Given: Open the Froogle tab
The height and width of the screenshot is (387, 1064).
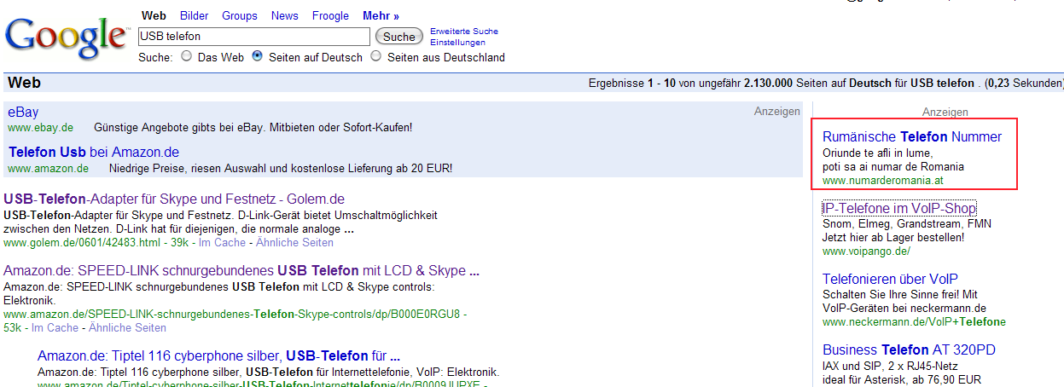Looking at the screenshot, I should pyautogui.click(x=330, y=15).
